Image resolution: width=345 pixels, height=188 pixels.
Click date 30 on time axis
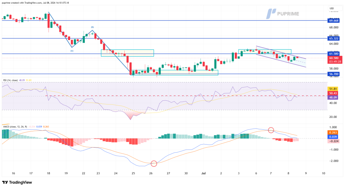[x=186, y=174]
